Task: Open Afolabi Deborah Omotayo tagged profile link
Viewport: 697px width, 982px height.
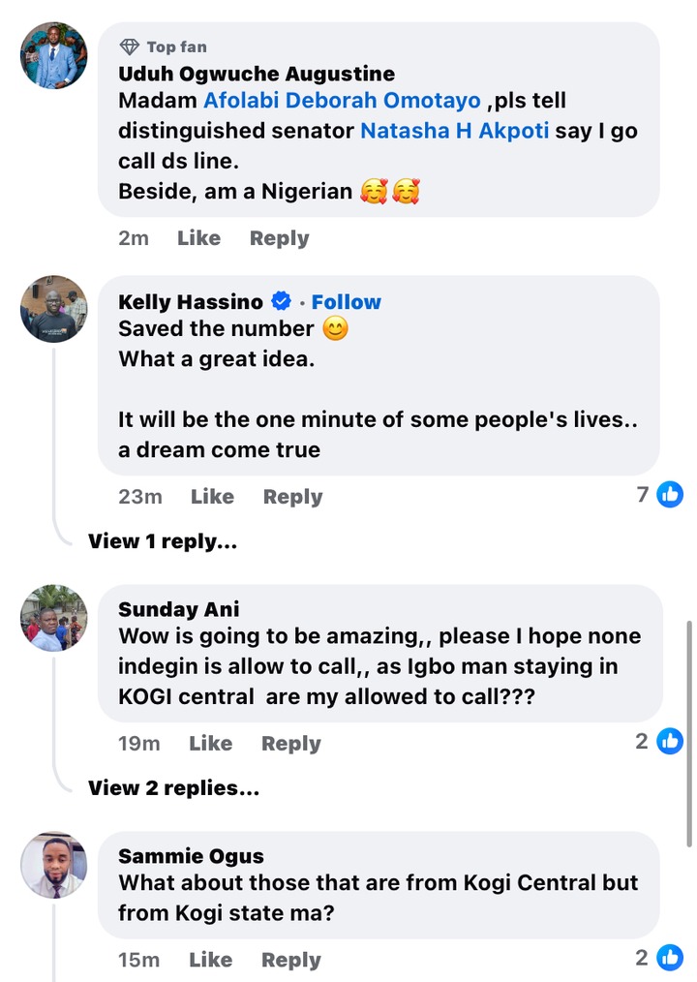Action: [342, 101]
